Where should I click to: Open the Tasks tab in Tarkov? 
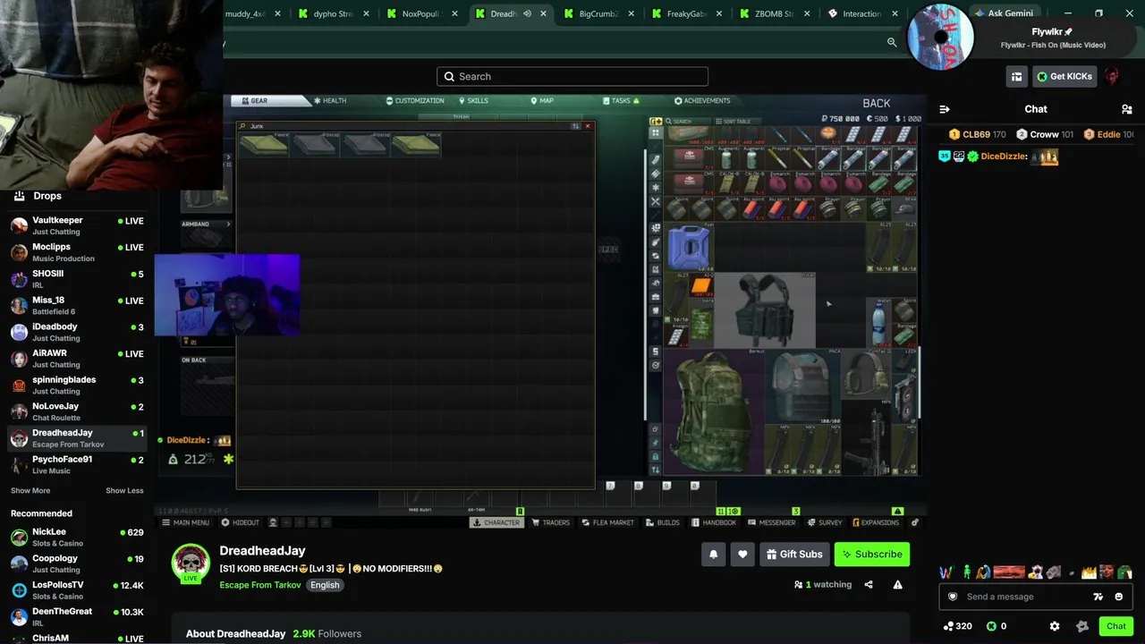(621, 101)
